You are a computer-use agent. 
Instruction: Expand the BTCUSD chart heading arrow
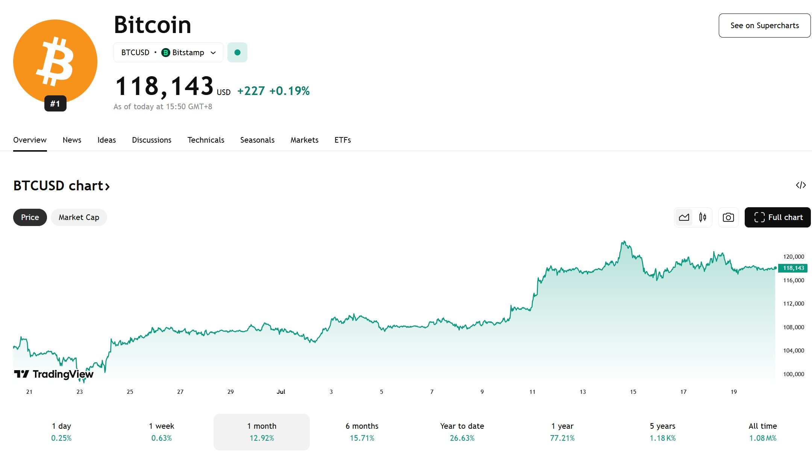pyautogui.click(x=107, y=186)
